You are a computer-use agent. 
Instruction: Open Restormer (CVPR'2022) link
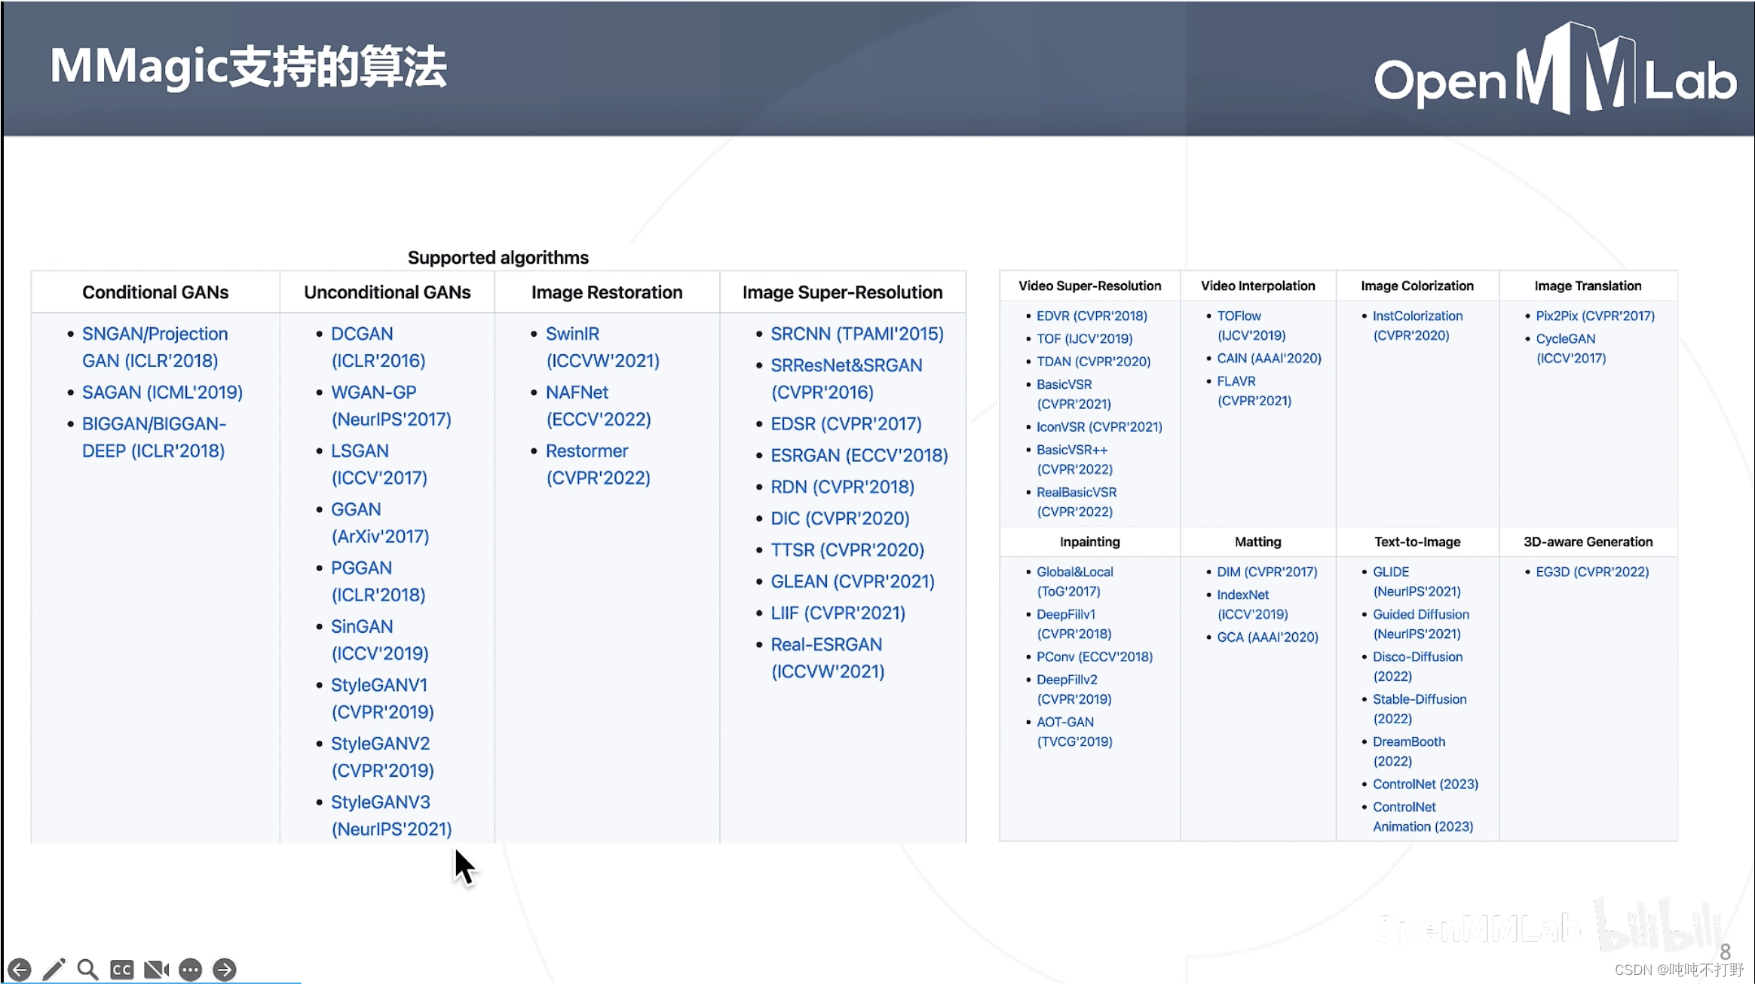pyautogui.click(x=598, y=464)
